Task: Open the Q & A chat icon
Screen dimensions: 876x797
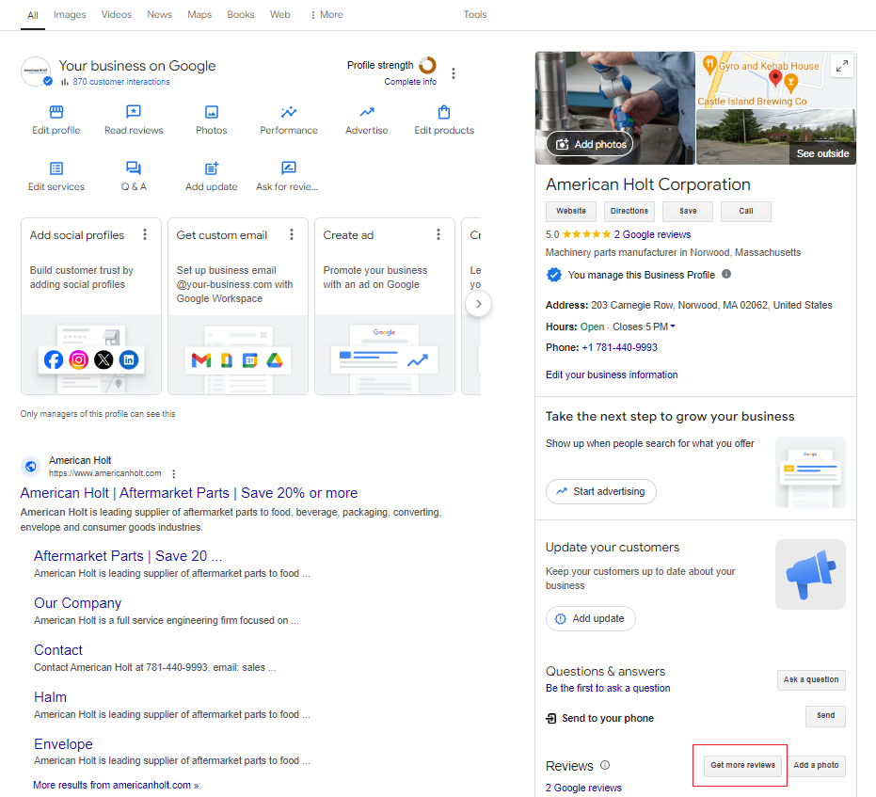Action: [x=134, y=168]
